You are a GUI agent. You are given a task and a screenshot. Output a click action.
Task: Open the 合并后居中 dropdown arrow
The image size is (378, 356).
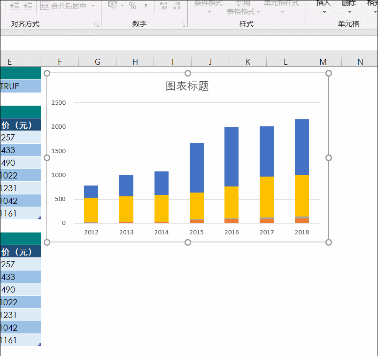coord(93,6)
